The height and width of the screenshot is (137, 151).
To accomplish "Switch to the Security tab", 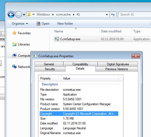I will point(50,69).
